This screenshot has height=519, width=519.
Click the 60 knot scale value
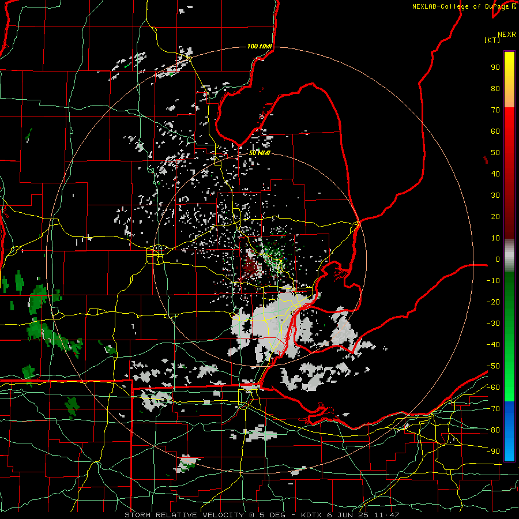[x=495, y=131]
